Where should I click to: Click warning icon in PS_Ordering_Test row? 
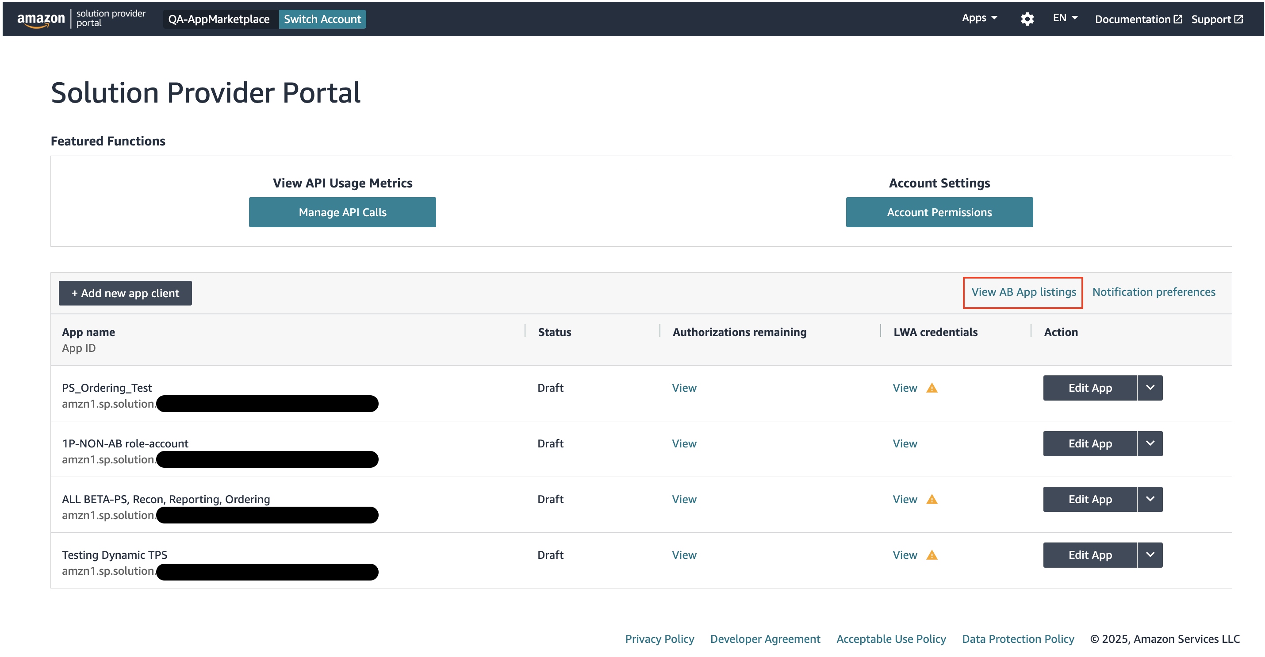[x=931, y=388]
